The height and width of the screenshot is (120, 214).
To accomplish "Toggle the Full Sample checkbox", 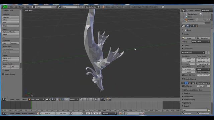I will click(x=183, y=86).
